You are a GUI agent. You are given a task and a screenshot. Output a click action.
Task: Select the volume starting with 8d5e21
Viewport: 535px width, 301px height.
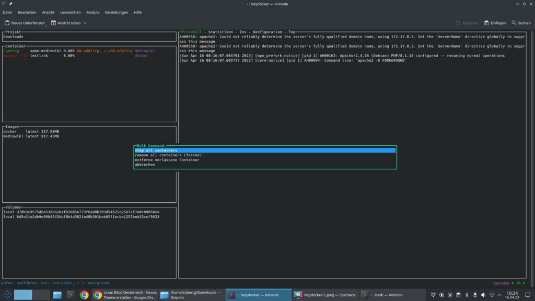[x=89, y=217]
